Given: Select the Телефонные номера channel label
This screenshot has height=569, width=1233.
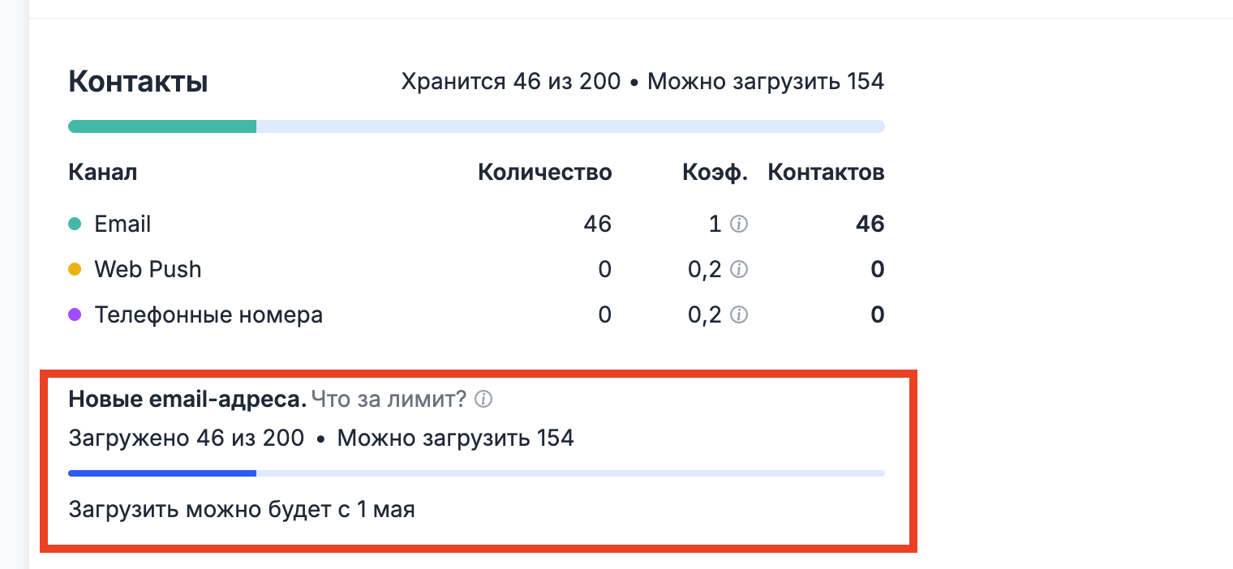Looking at the screenshot, I should coord(208,314).
